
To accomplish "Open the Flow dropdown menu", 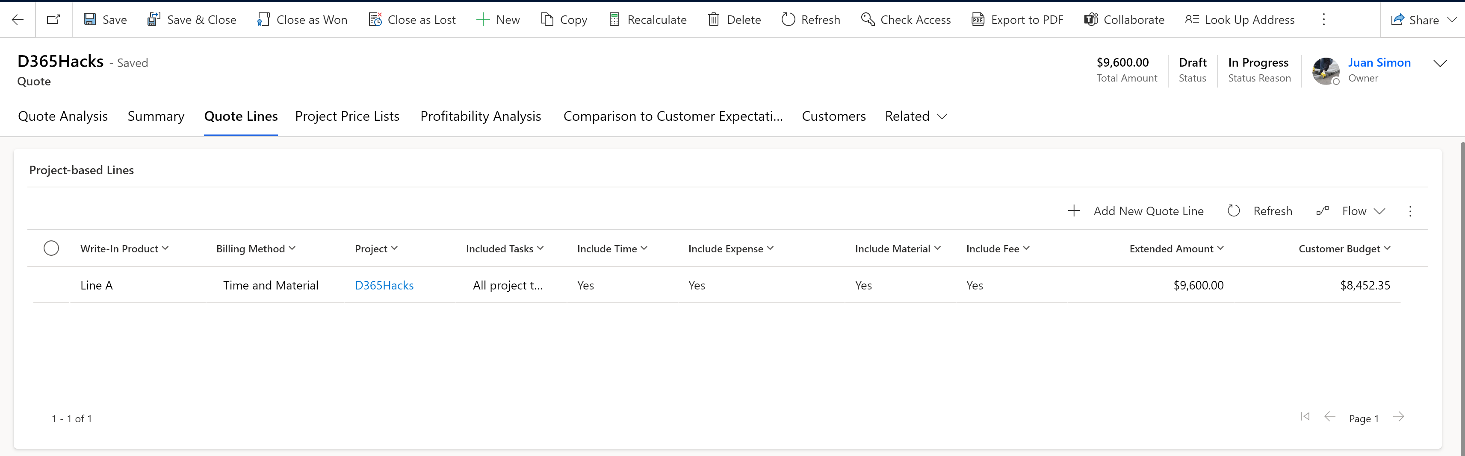I will click(1351, 211).
